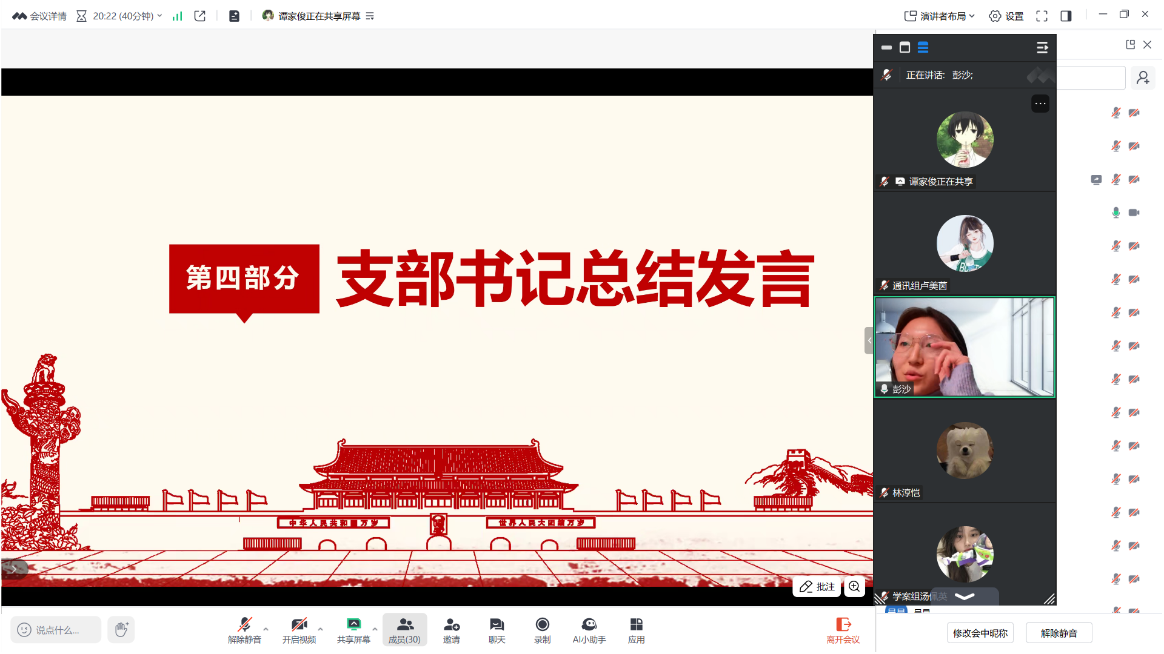Open the 应用 apps panel
Screen dimensions: 1164x654
[636, 630]
